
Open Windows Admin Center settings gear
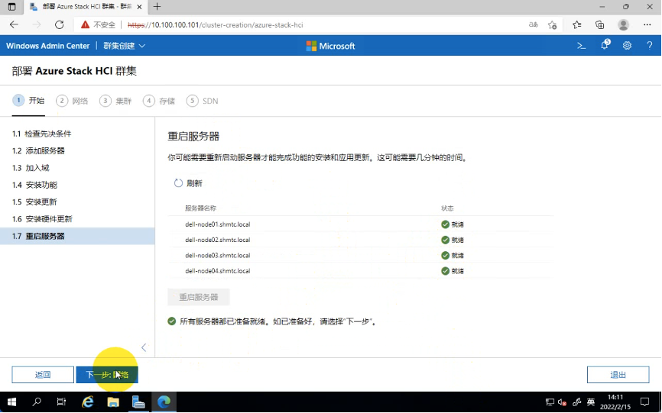(x=627, y=46)
